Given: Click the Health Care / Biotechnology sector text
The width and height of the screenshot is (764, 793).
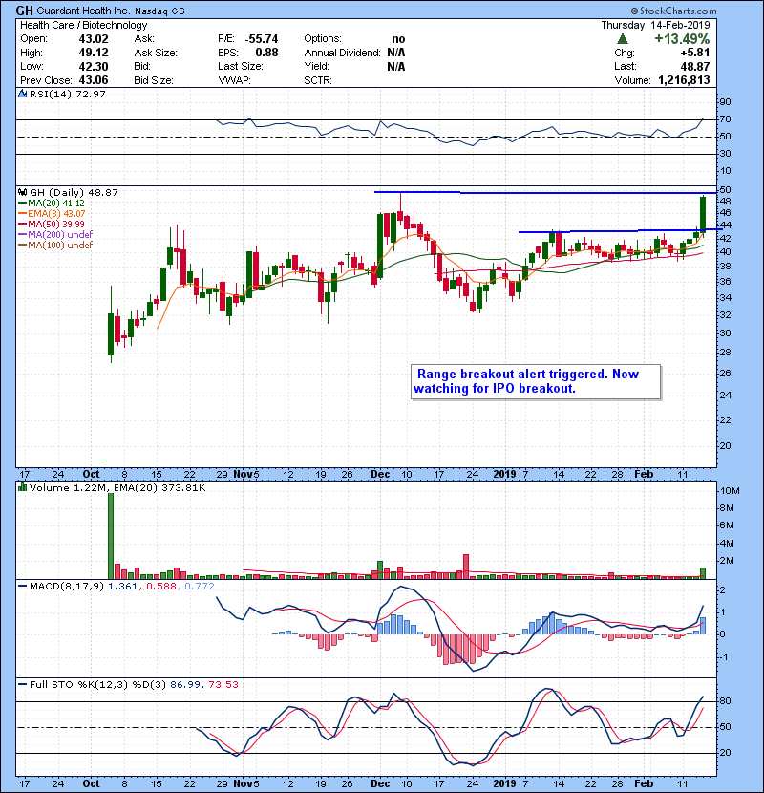Looking at the screenshot, I should coord(84,25).
